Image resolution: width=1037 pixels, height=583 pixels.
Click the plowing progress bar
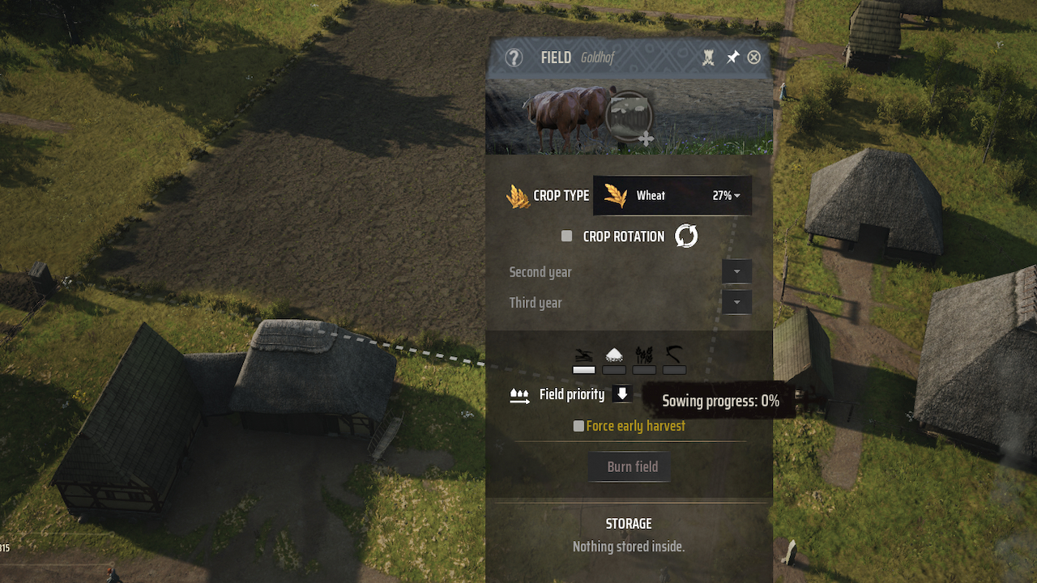(x=583, y=370)
